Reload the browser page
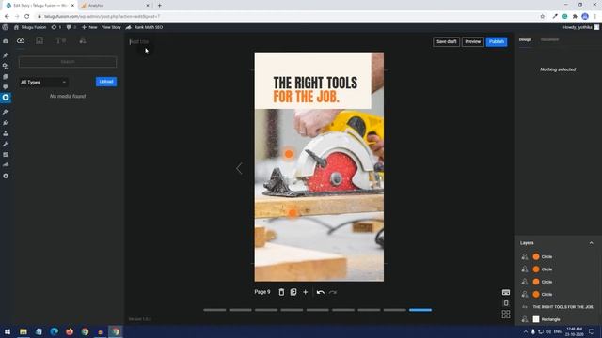 point(27,17)
